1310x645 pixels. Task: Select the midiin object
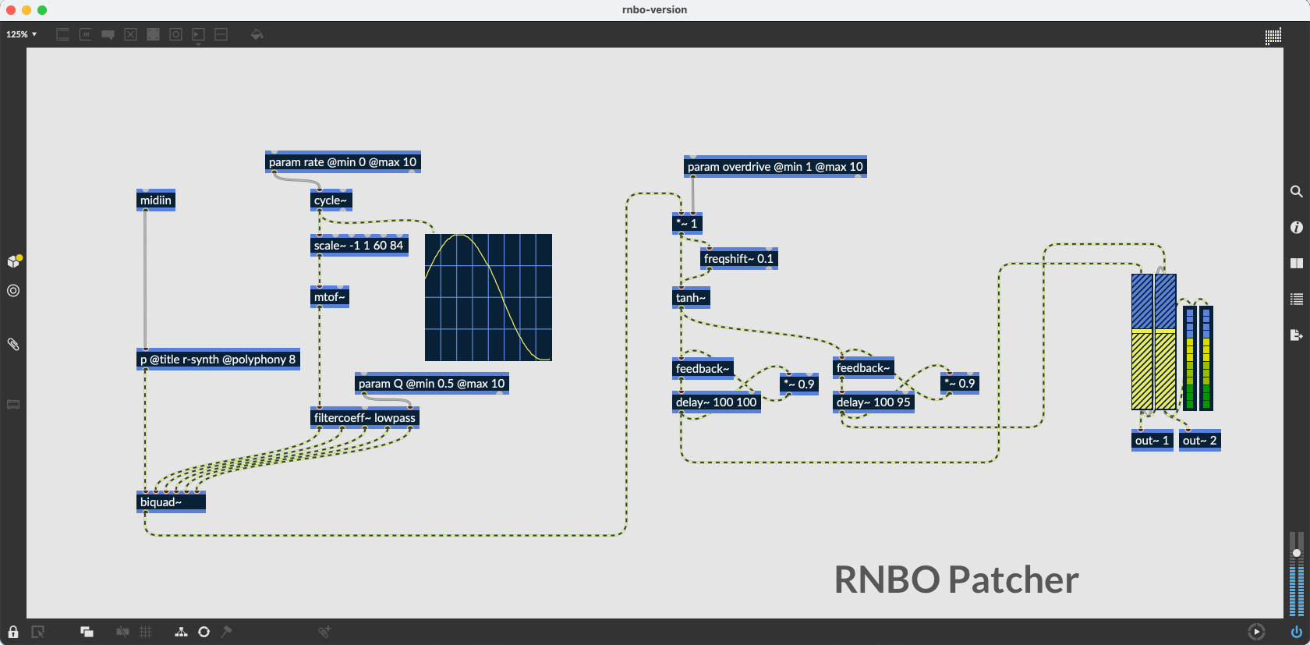click(x=156, y=200)
